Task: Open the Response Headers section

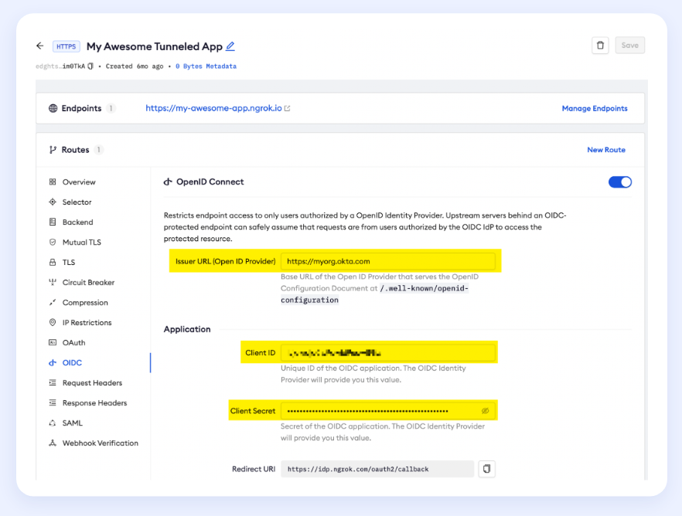Action: (95, 402)
